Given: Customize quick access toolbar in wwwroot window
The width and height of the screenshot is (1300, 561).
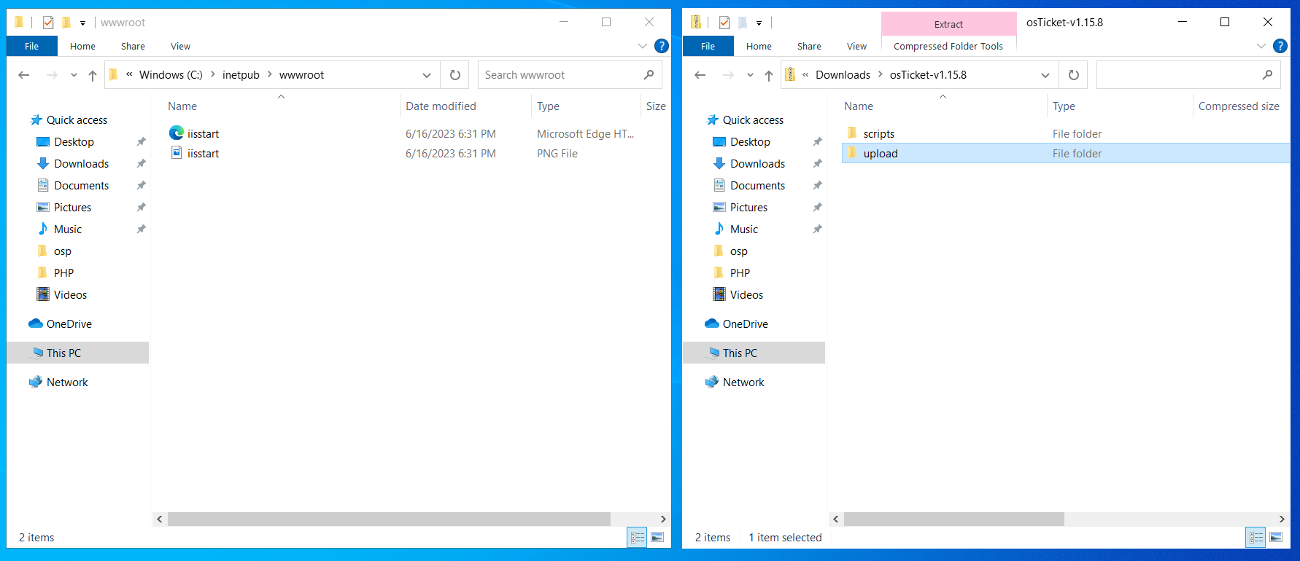Looking at the screenshot, I should 82,23.
